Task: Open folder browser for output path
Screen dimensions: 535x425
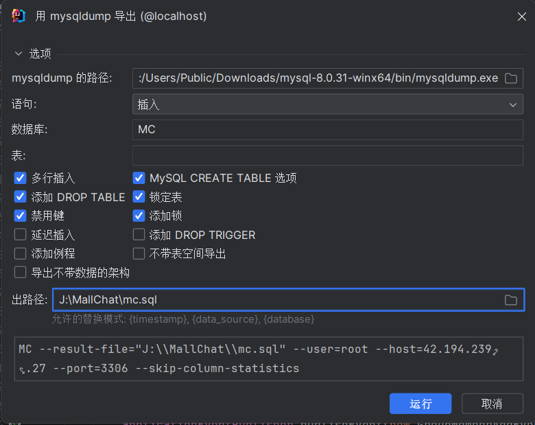Action: pyautogui.click(x=511, y=300)
